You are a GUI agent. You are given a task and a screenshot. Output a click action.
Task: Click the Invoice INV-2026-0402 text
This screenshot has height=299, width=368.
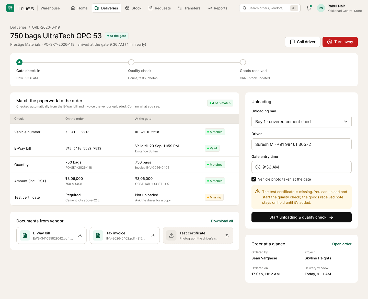(x=152, y=168)
